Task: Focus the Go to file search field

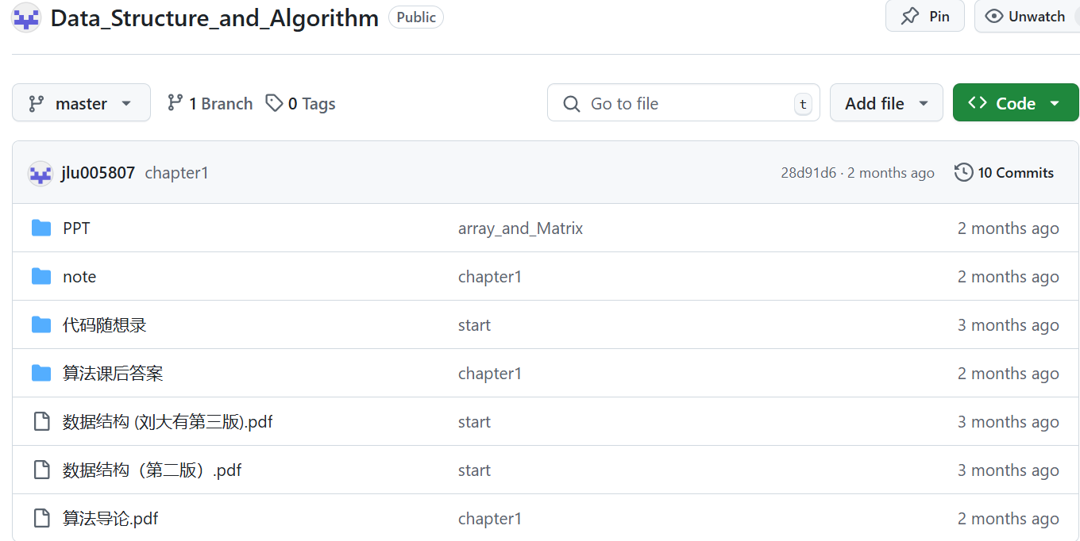Action: pyautogui.click(x=683, y=103)
